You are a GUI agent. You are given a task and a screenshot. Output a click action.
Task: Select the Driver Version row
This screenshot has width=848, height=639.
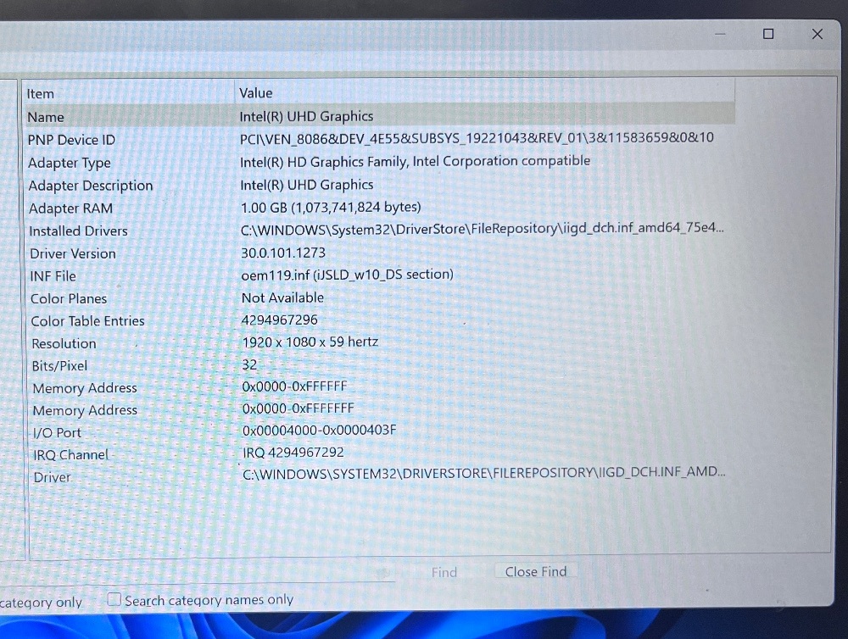380,253
